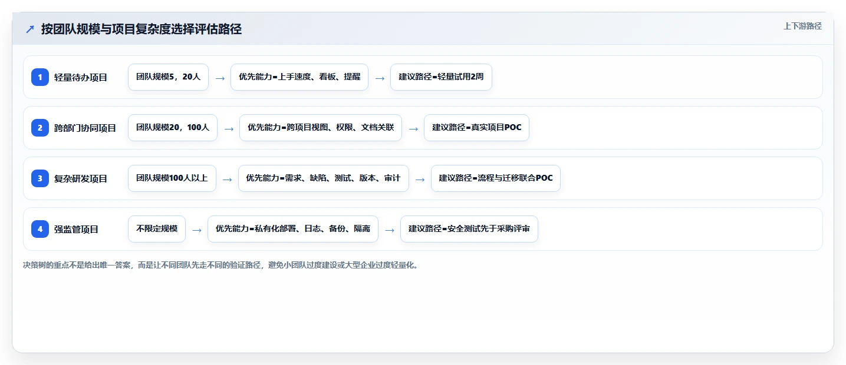Click 建议路径=轻量试用2周 box
Viewport: 846px width, 365px height.
(x=441, y=77)
